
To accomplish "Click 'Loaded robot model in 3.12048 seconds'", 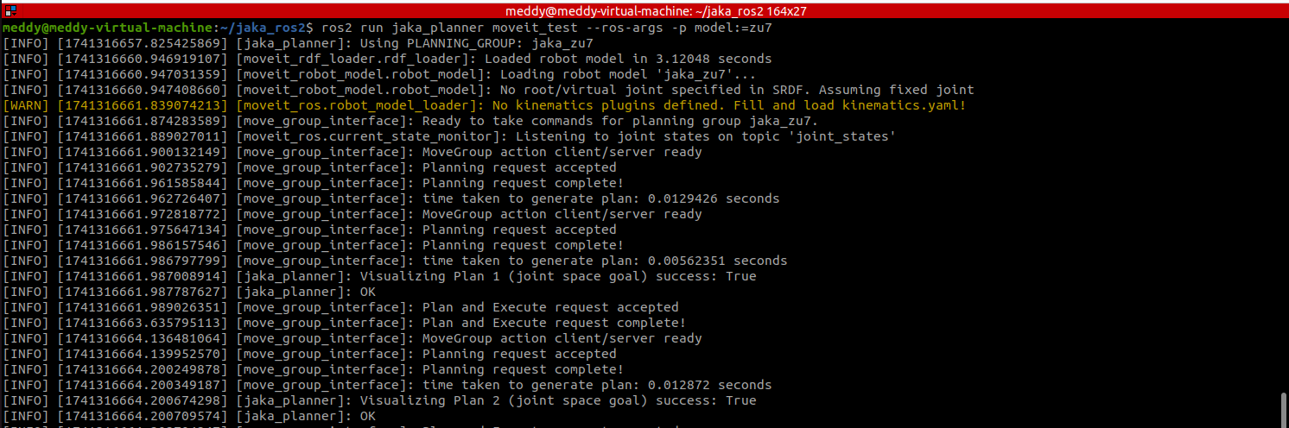I will tap(628, 59).
